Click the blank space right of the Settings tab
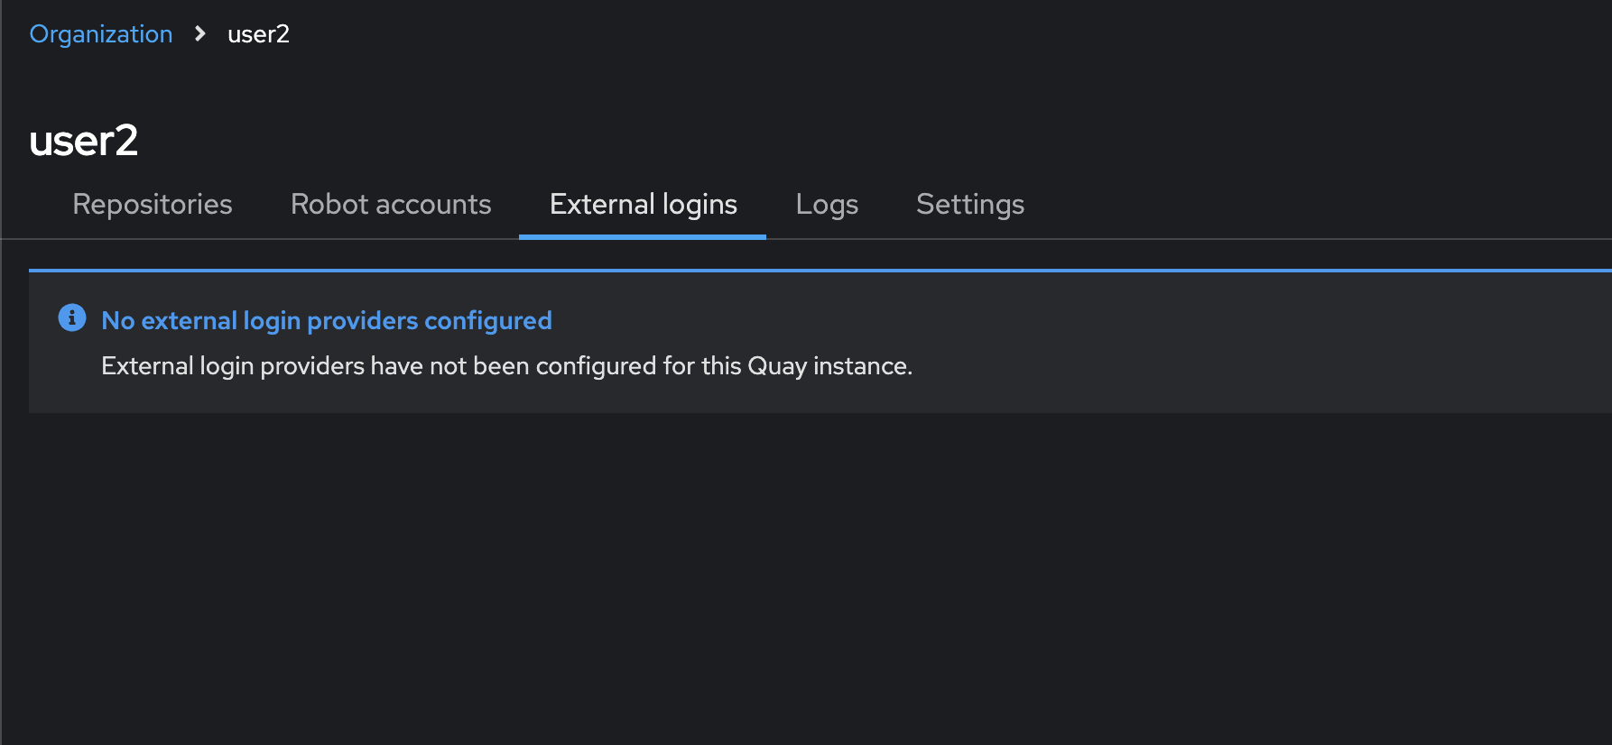Image resolution: width=1612 pixels, height=745 pixels. coord(1309,205)
